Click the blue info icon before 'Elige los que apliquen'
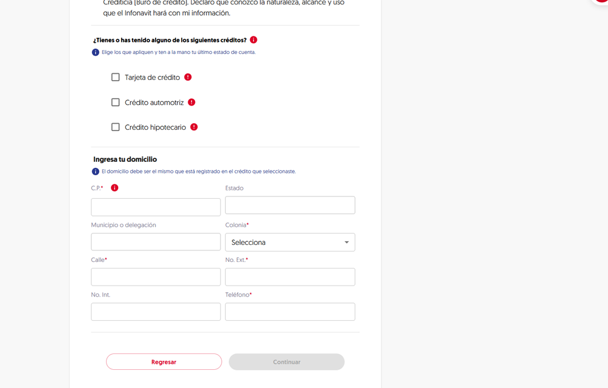The width and height of the screenshot is (608, 388). pyautogui.click(x=95, y=53)
